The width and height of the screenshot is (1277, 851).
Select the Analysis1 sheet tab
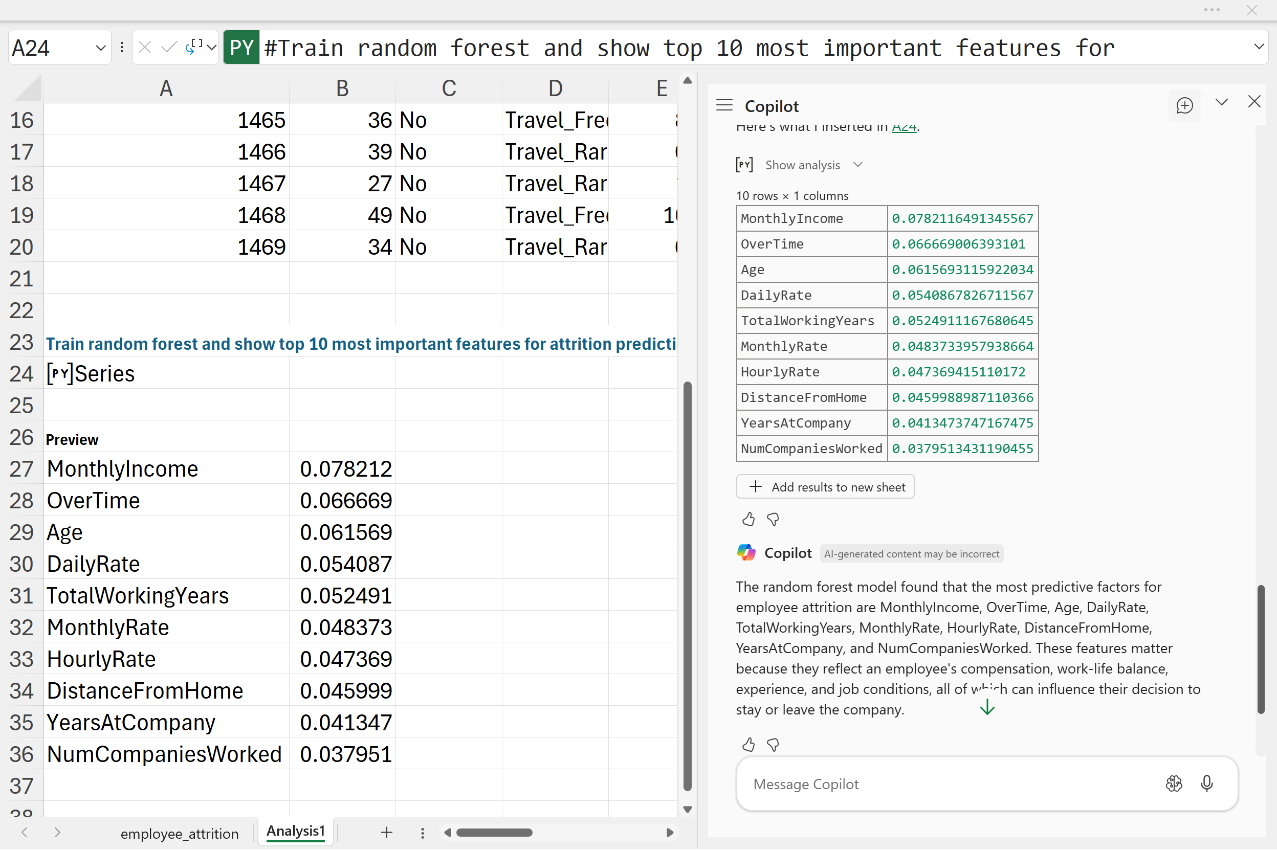pos(295,832)
